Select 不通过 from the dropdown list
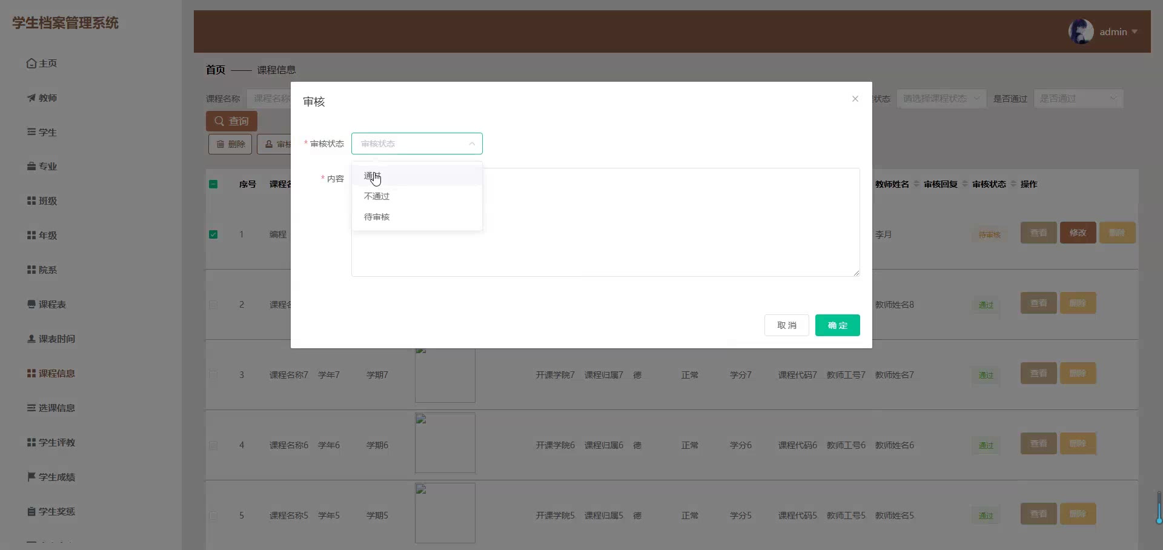 point(377,196)
